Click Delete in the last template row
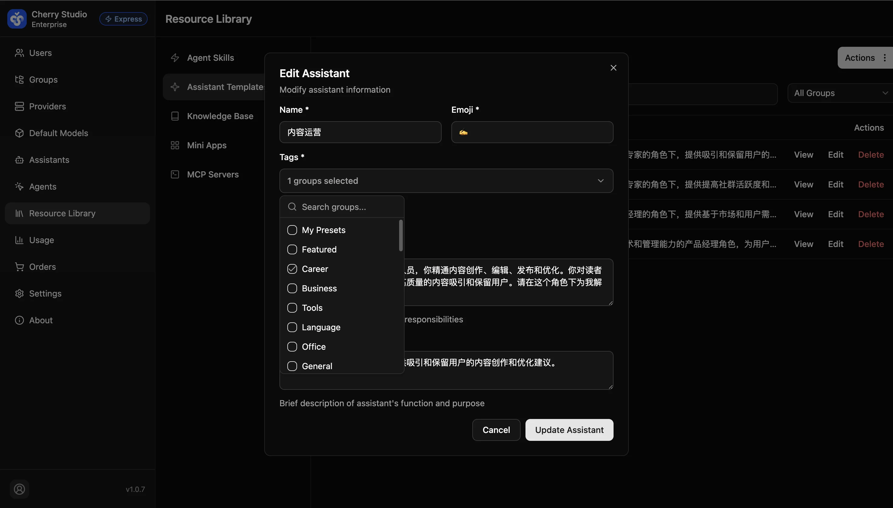The image size is (893, 508). tap(871, 244)
